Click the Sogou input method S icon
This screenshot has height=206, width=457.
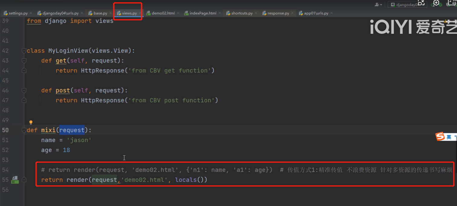pos(440,137)
